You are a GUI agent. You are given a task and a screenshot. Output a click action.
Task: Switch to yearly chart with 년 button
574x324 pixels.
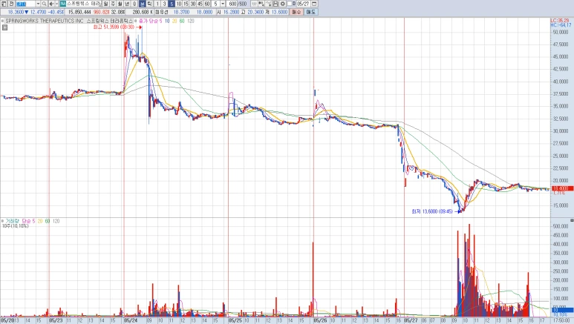point(127,4)
